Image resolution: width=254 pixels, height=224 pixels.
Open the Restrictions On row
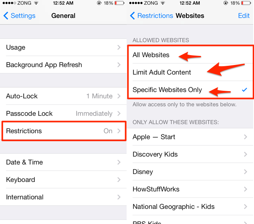(63, 131)
